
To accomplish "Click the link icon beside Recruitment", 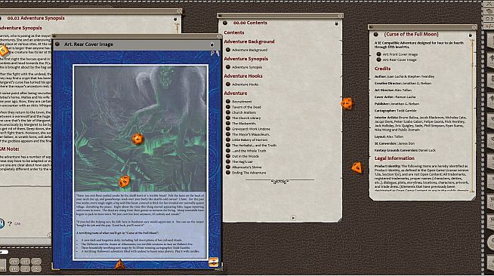I will [228, 102].
